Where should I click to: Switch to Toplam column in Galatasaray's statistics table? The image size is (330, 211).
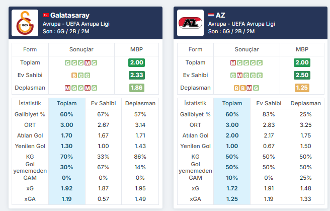point(66,103)
